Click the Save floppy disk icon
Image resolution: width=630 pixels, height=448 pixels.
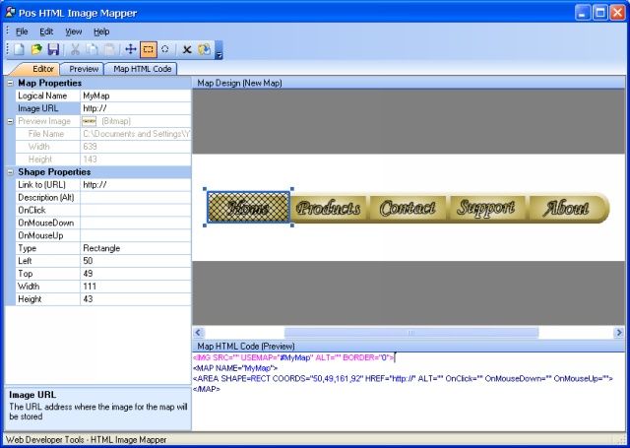point(53,49)
